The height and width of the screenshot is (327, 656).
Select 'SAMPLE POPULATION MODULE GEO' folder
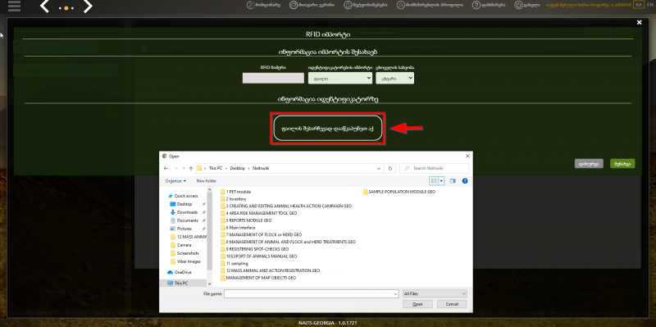(x=399, y=192)
